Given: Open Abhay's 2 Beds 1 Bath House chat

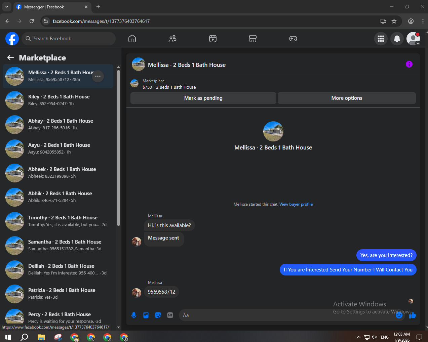Looking at the screenshot, I should point(58,125).
